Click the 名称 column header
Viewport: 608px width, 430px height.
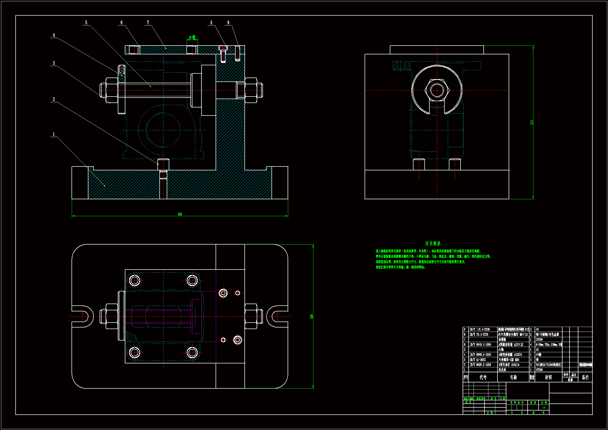pyautogui.click(x=513, y=377)
